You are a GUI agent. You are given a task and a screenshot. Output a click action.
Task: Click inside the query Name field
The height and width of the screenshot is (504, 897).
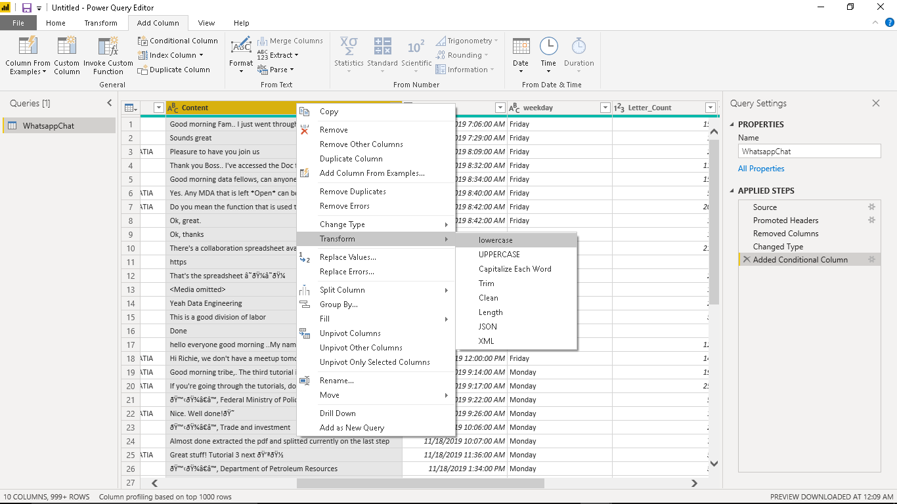click(809, 151)
